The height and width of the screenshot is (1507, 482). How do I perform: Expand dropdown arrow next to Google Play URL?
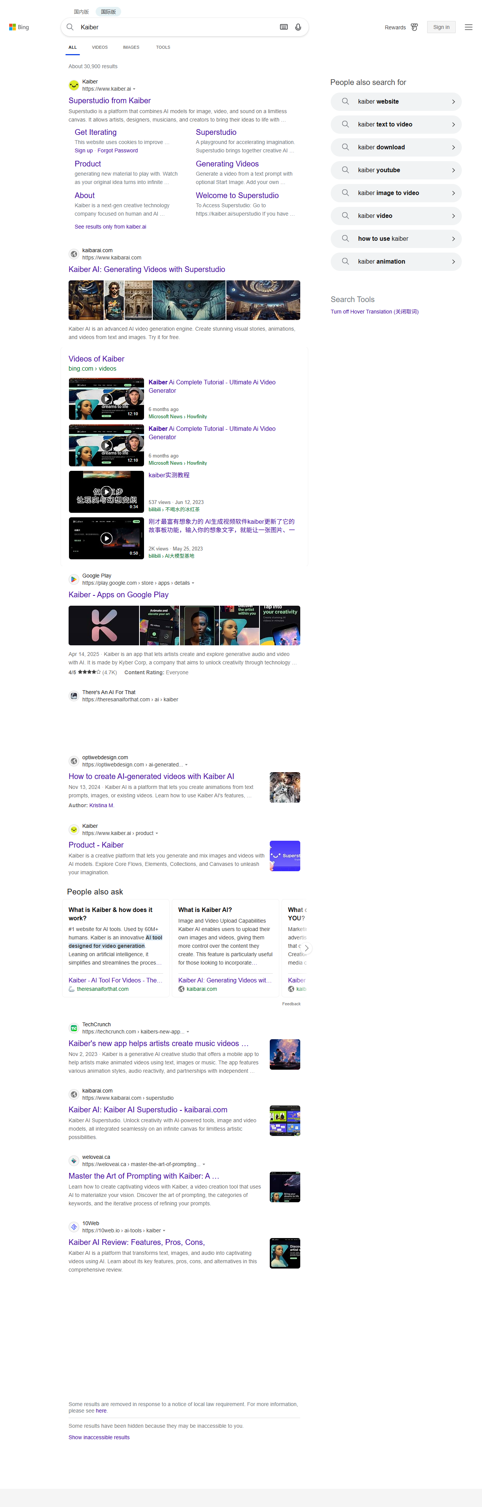click(193, 583)
